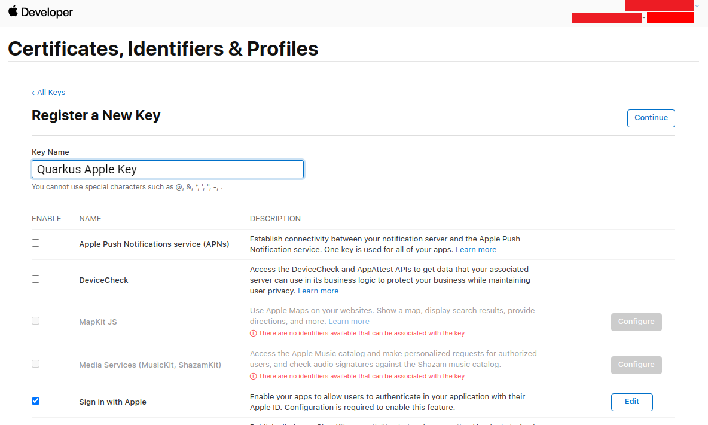Go back via All Keys chevron link

(48, 93)
